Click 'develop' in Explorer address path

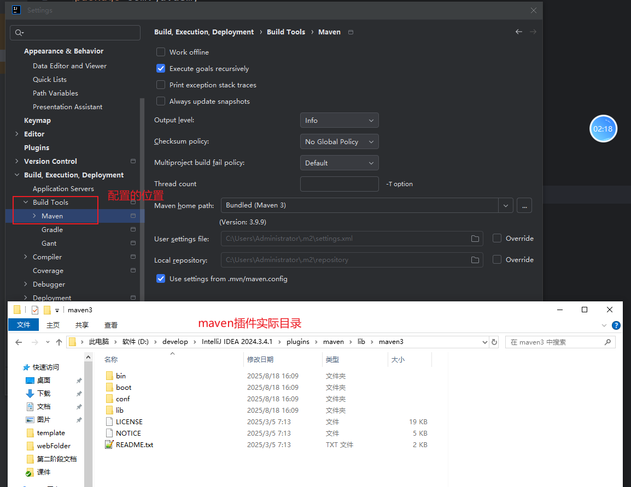click(175, 342)
